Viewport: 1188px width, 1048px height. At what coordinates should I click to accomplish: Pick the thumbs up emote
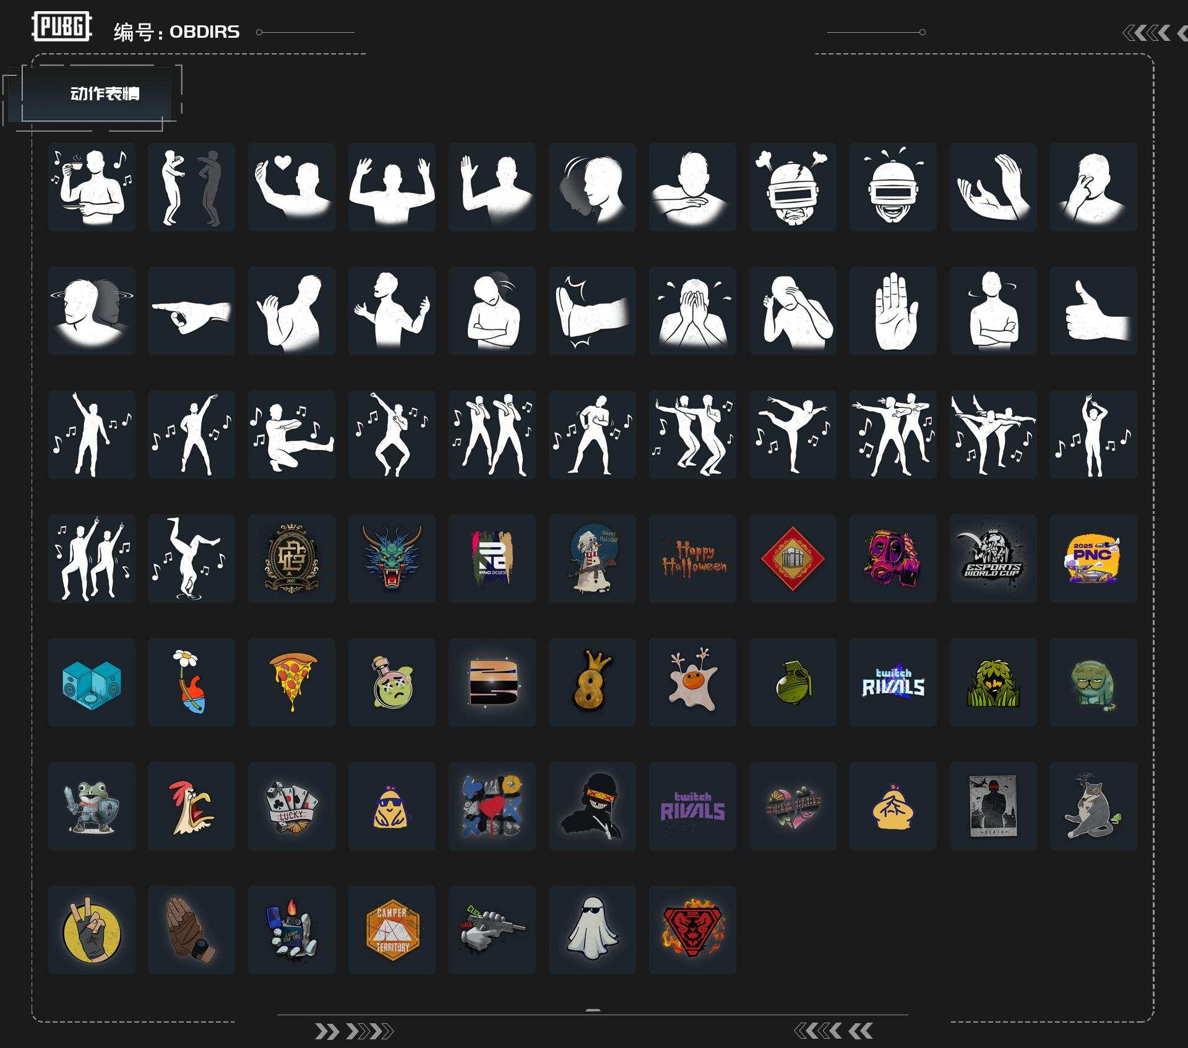pyautogui.click(x=1093, y=311)
